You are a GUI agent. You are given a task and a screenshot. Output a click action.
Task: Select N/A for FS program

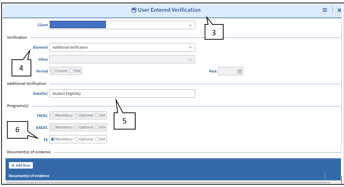97,139
